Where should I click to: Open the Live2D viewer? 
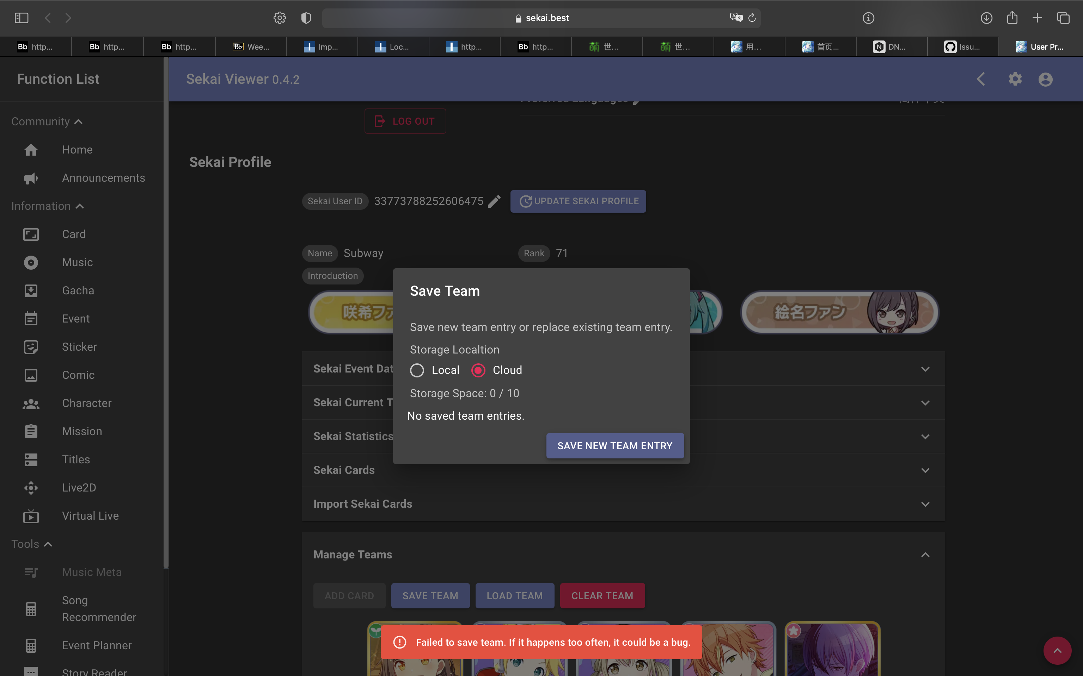tap(79, 487)
